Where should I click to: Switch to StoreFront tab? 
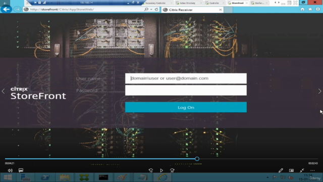pyautogui.click(x=238, y=3)
